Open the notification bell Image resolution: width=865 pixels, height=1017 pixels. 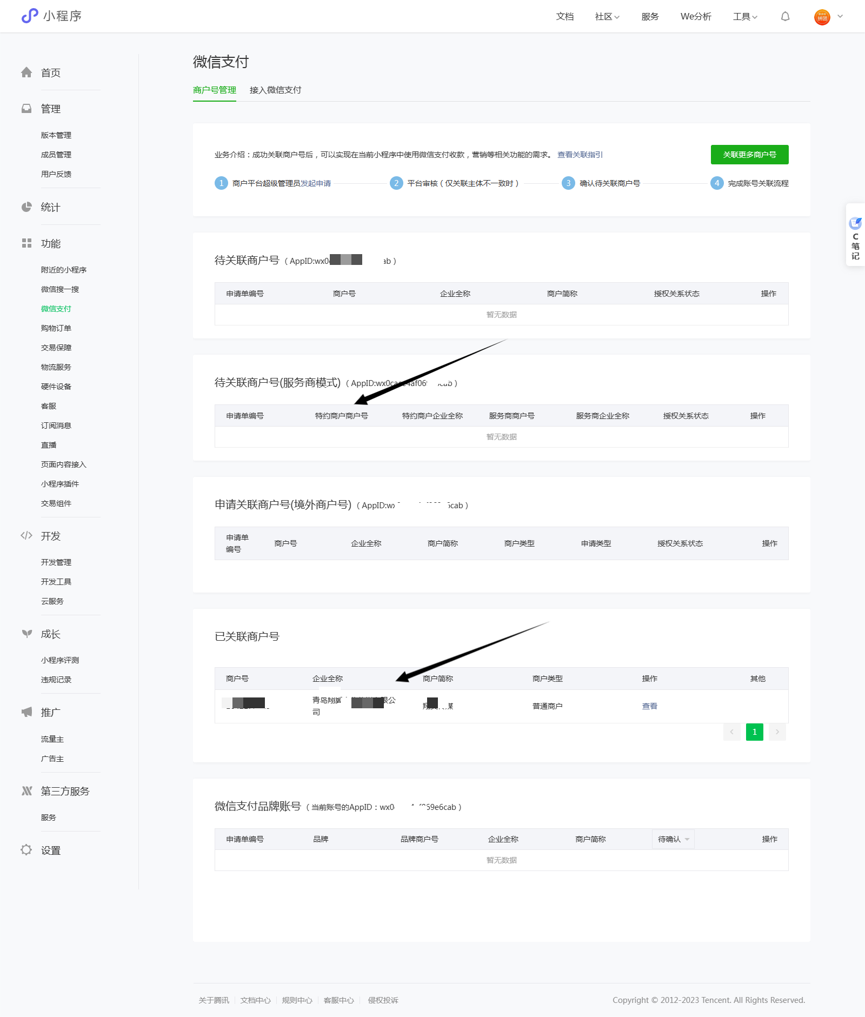[785, 16]
